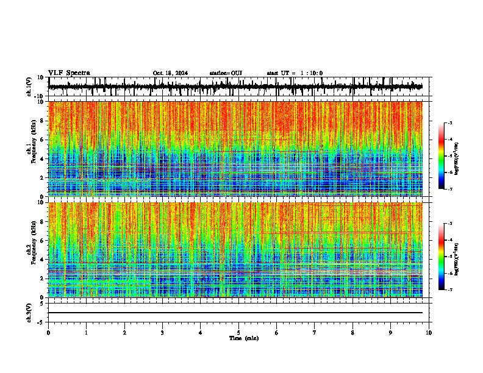
Task: Click the ch.2 frequency axis "8" tick label
Action: click(x=42, y=222)
